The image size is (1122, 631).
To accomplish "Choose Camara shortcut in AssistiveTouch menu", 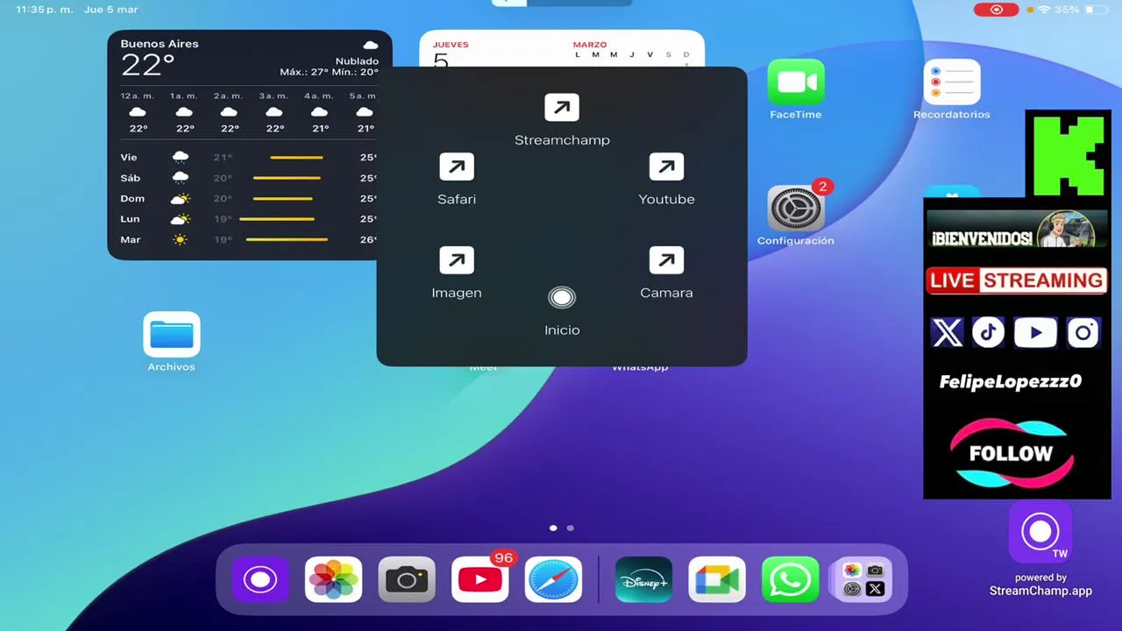I will pos(666,273).
